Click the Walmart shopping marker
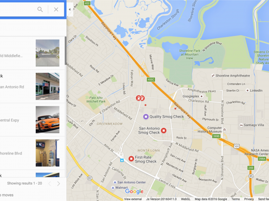The height and width of the screenshot is (201, 269). pos(113,188)
